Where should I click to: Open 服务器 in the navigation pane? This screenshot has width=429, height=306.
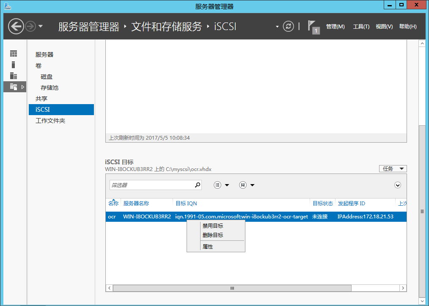point(44,55)
